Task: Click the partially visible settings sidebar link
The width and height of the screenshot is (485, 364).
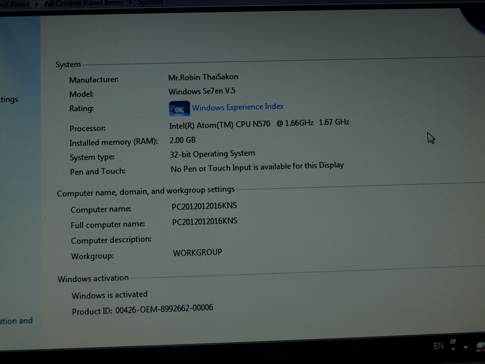Action: pos(9,99)
